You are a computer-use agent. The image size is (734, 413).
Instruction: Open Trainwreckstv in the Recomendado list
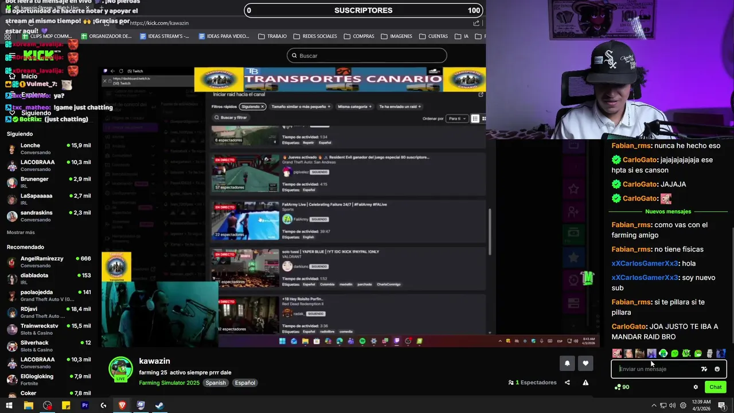48,329
